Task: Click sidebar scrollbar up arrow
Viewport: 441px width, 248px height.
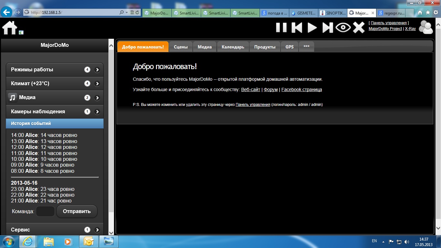Action: pyautogui.click(x=111, y=45)
